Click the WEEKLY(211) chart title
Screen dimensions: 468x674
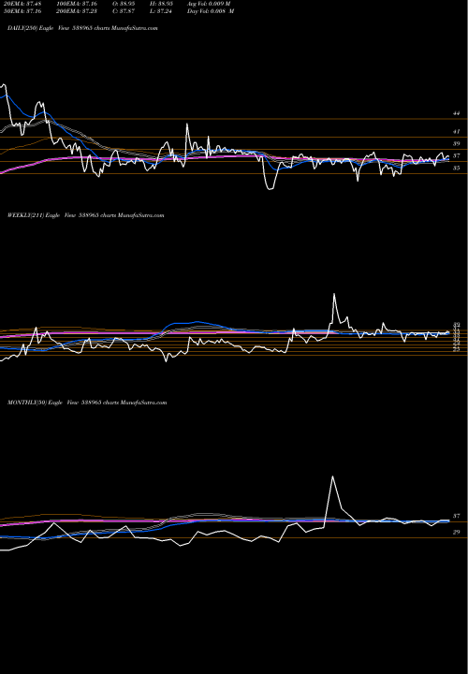point(85,215)
